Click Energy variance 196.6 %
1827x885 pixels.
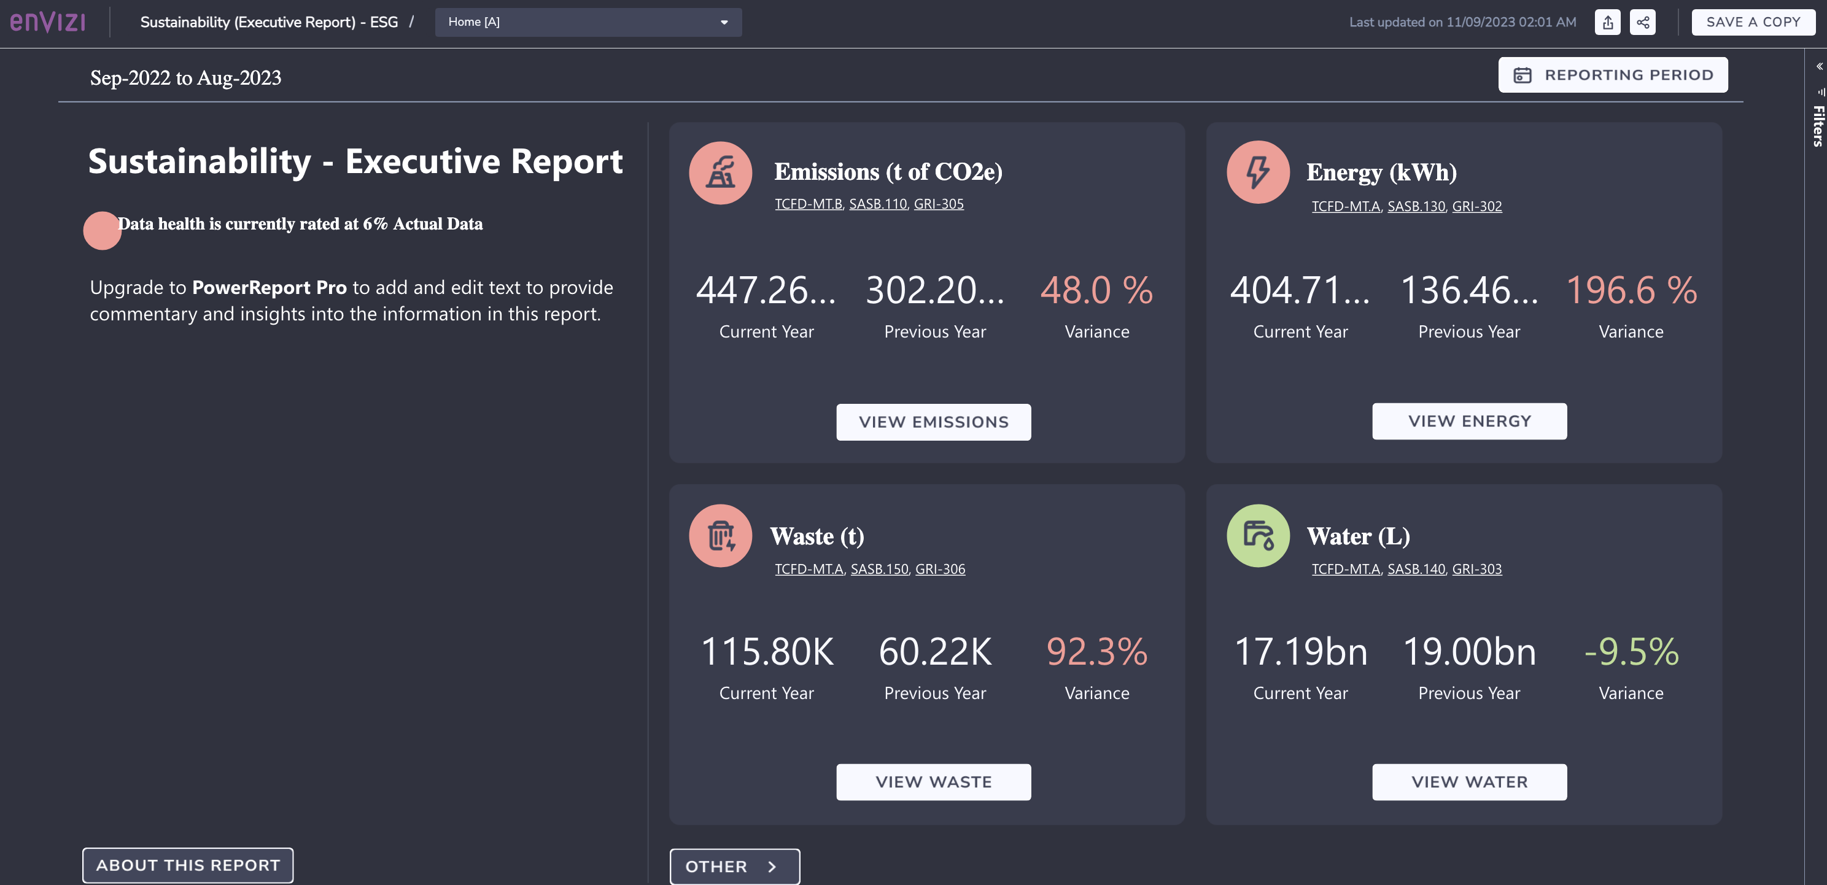pos(1631,290)
